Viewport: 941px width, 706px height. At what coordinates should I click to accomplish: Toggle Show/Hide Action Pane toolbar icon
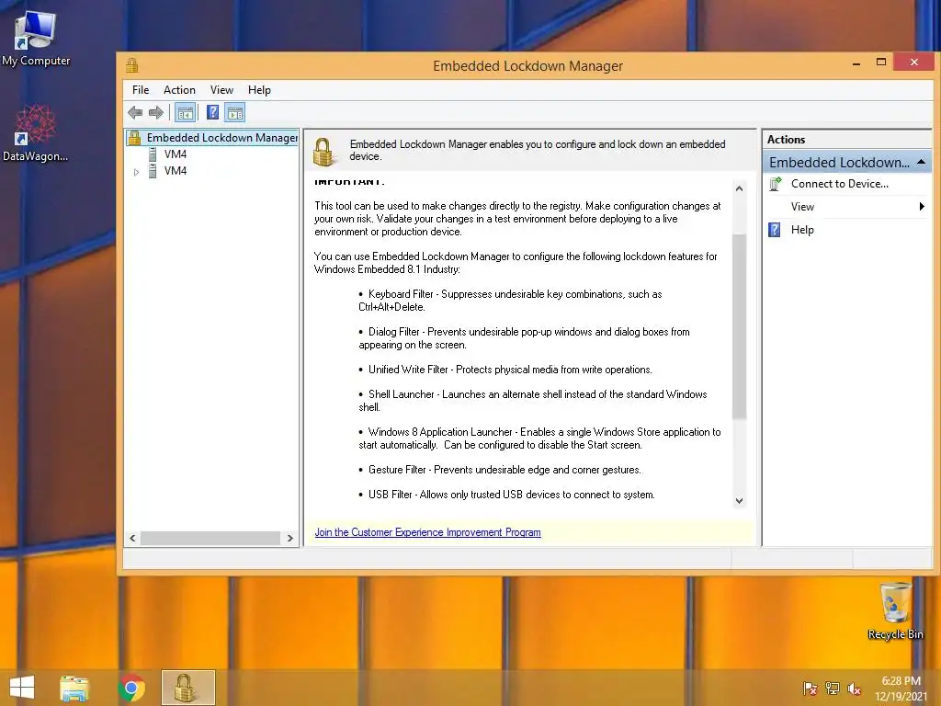235,112
